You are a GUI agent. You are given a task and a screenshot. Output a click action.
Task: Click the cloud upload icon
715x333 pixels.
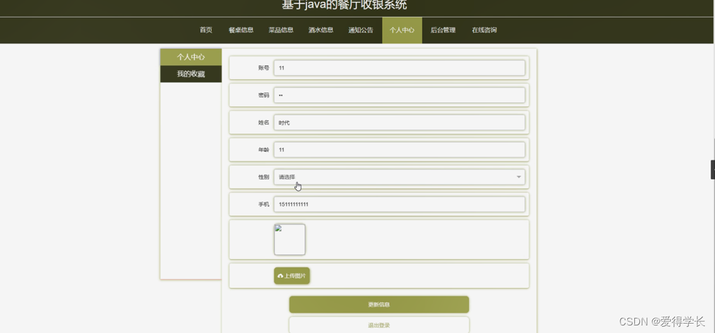pos(280,276)
